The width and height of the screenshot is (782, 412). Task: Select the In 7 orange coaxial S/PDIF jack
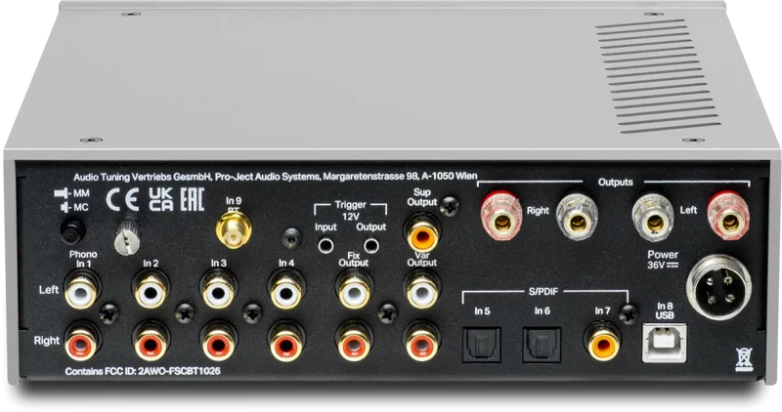(x=602, y=342)
